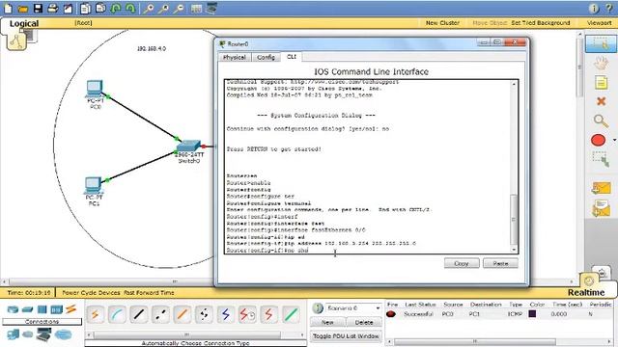Open the Activity Wizard icon
The image size is (618, 347).
68,9
